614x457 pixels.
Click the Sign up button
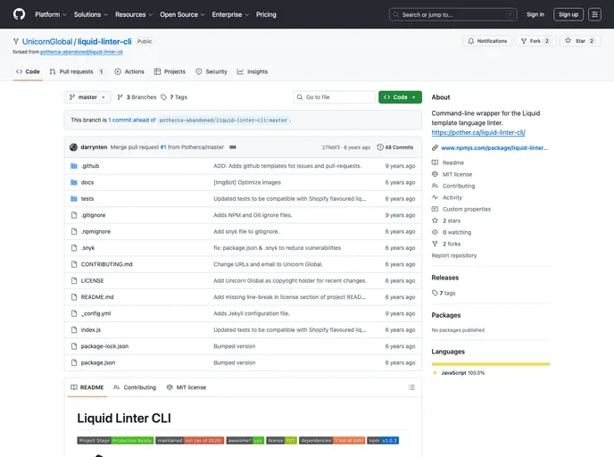[x=568, y=14]
